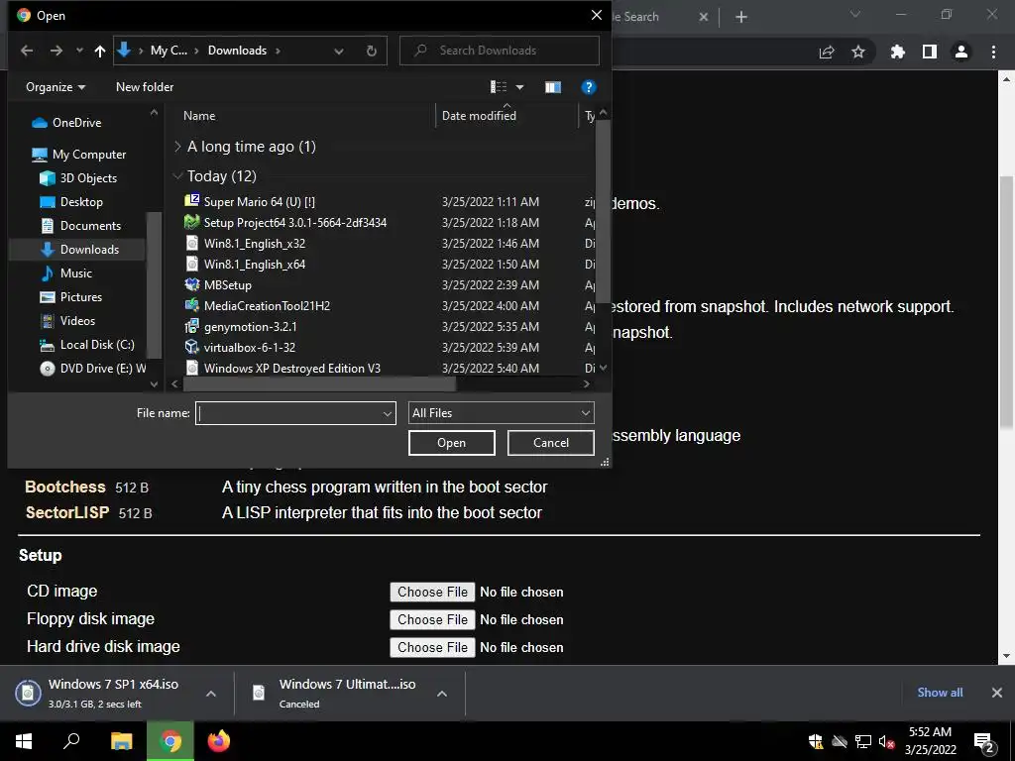Expand the address bar path dropdown
1015x761 pixels.
coord(339,51)
